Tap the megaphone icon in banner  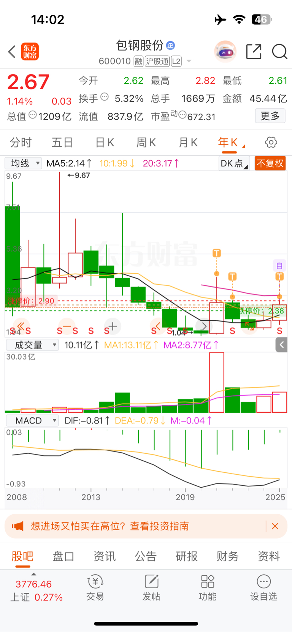[x=17, y=526]
